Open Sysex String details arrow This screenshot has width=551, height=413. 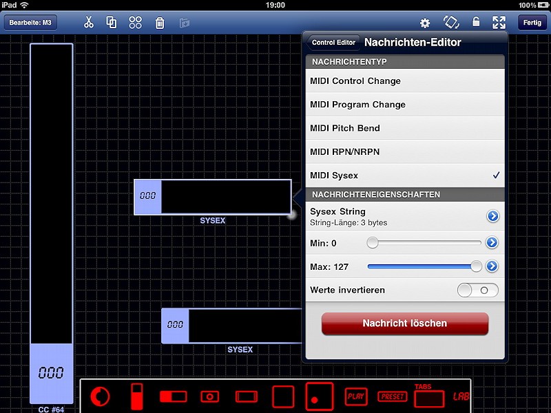tap(492, 216)
